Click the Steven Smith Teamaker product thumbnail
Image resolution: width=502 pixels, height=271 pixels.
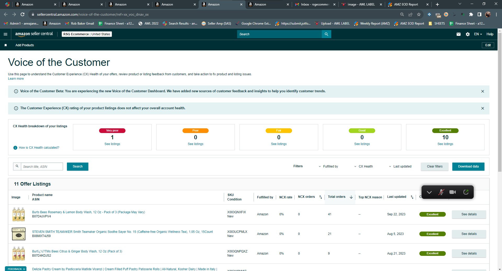19,234
